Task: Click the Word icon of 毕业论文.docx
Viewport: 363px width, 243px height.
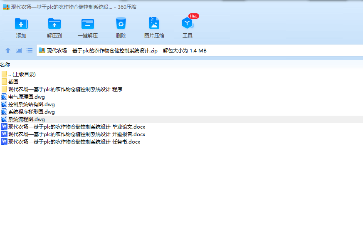Action: 4,126
